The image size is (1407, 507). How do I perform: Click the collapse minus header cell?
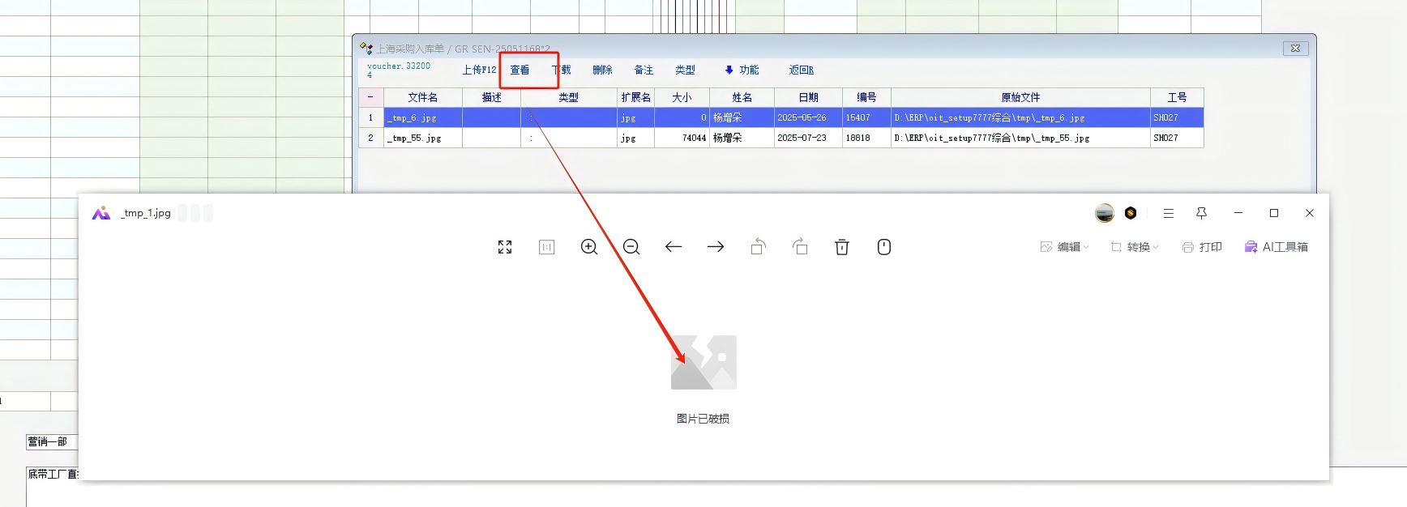tap(370, 97)
